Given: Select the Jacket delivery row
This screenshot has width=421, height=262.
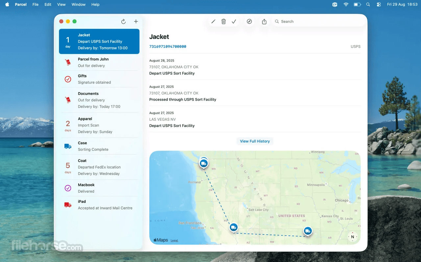Looking at the screenshot, I should [x=99, y=41].
